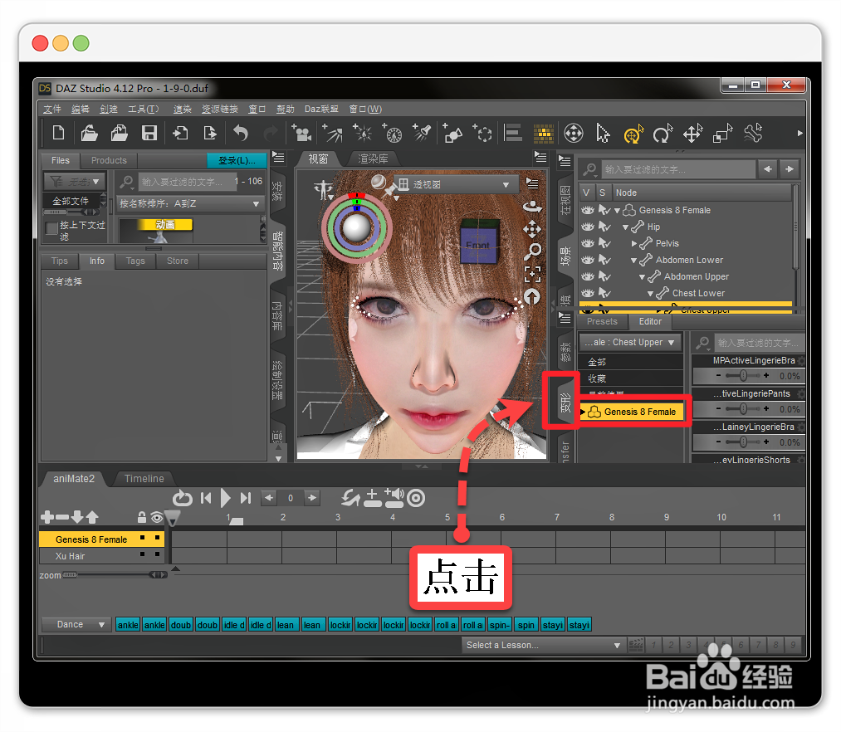Screen dimensions: 841x732
Task: Select the Translate move tool icon
Action: pyautogui.click(x=692, y=133)
